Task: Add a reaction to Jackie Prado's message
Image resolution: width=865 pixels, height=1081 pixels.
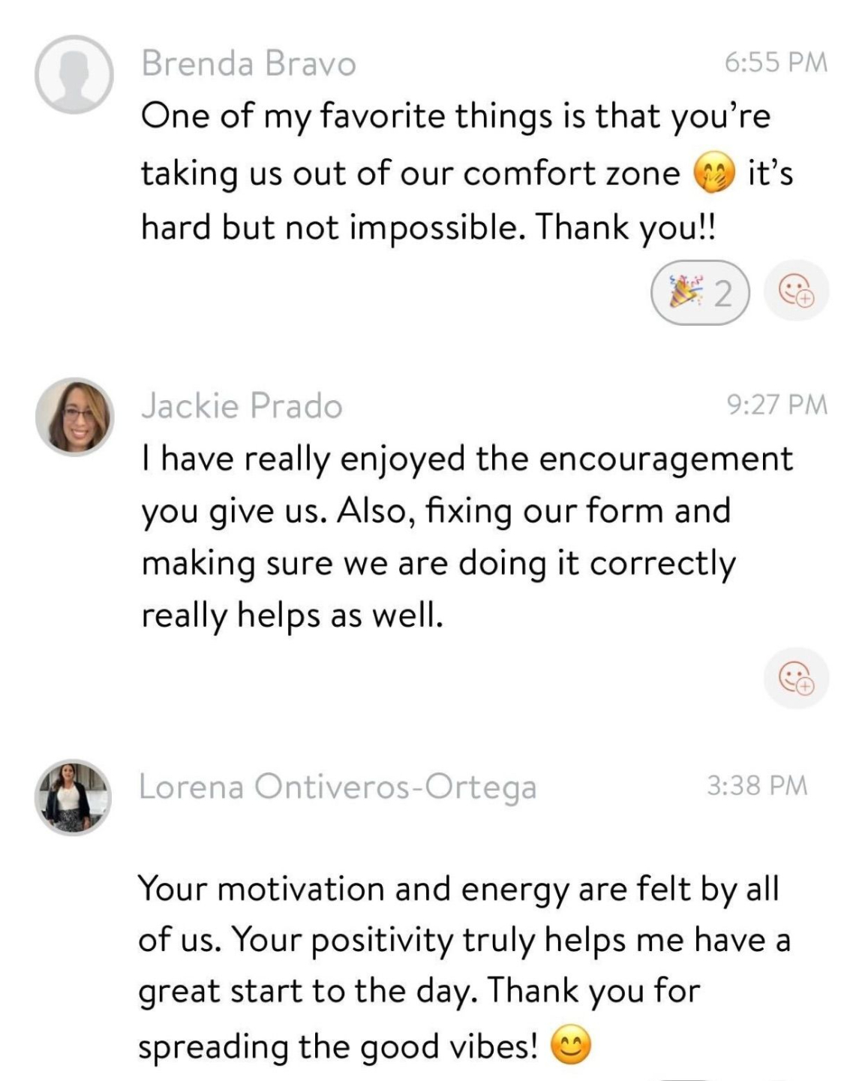Action: click(796, 679)
